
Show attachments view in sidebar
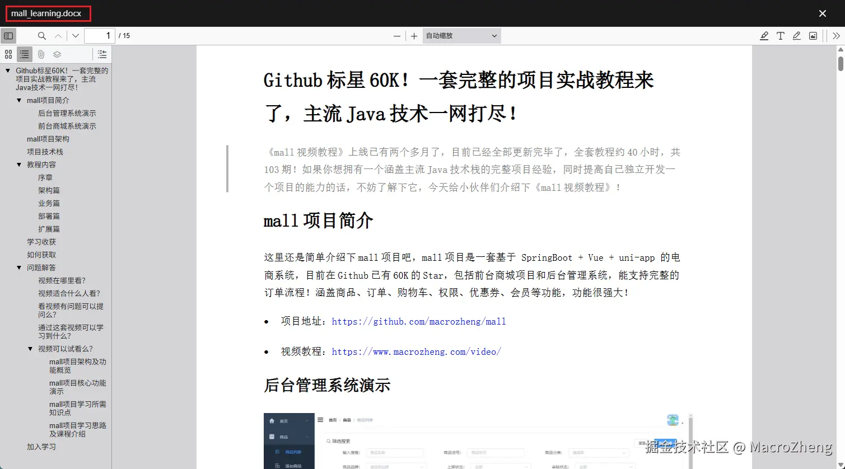tap(41, 54)
